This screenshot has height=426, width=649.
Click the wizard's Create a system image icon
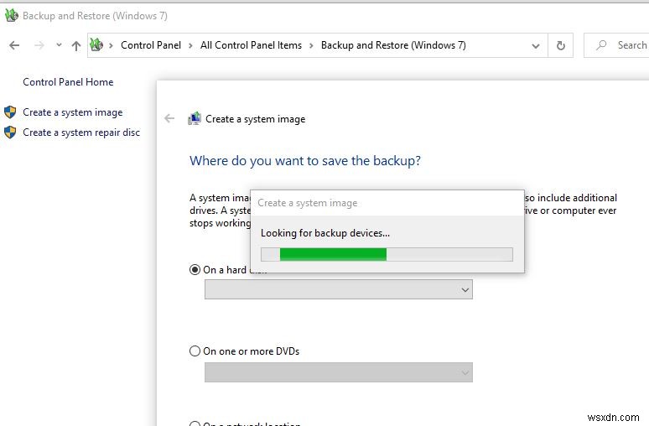195,118
